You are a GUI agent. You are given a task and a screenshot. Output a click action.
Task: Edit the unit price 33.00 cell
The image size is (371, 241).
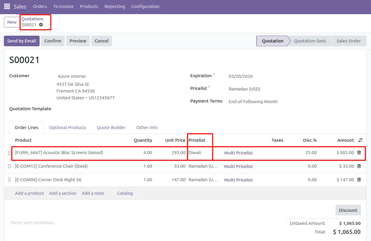[180, 166]
